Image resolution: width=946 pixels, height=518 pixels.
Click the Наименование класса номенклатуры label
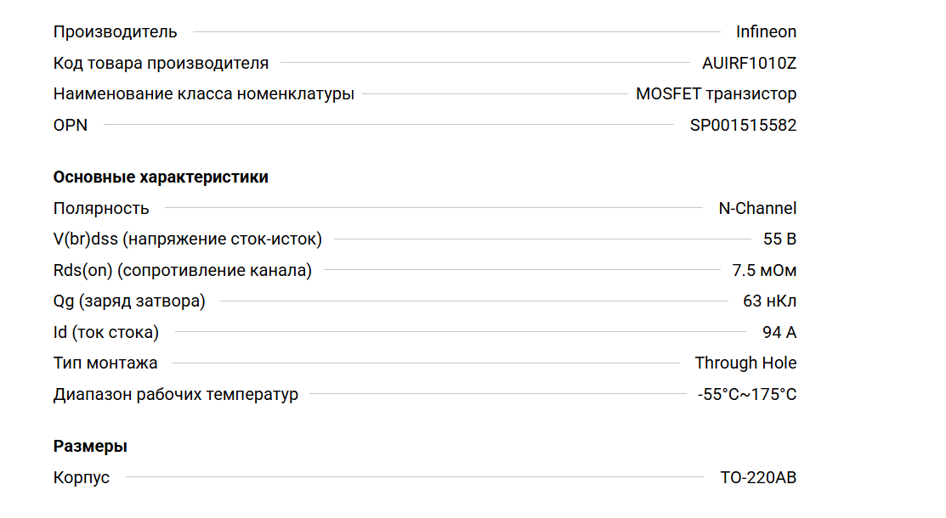tap(204, 94)
